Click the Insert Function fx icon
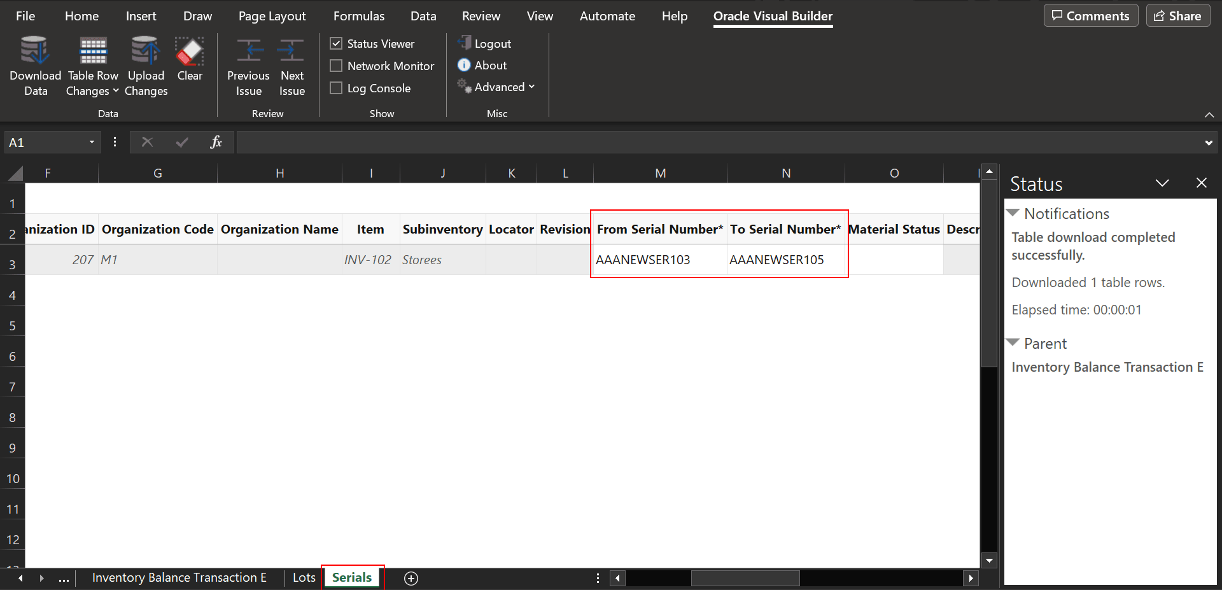Screen dimensions: 1222x590 click(x=216, y=142)
